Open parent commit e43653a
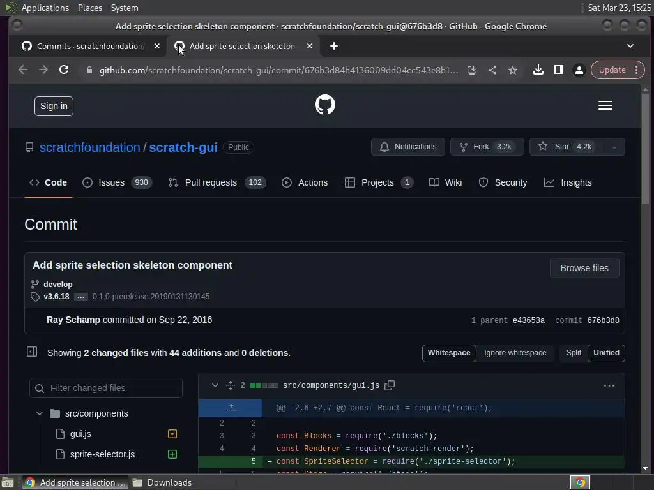Screen dimensions: 654x490 pos(528,320)
